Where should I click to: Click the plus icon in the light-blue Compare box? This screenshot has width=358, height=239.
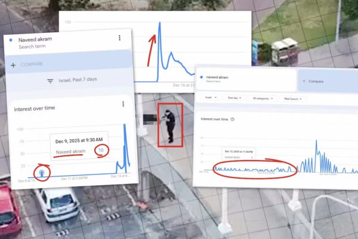click(x=304, y=81)
